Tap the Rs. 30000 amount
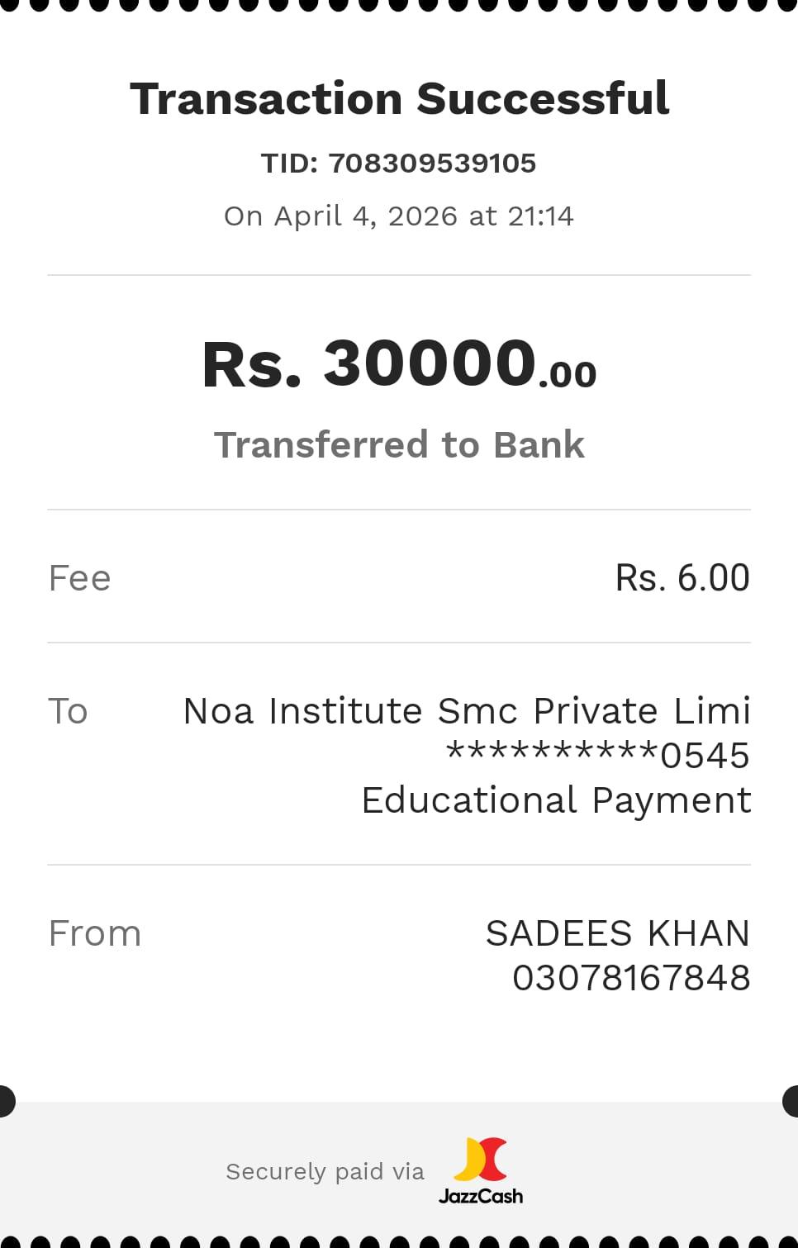Viewport: 798px width, 1248px height. click(369, 363)
